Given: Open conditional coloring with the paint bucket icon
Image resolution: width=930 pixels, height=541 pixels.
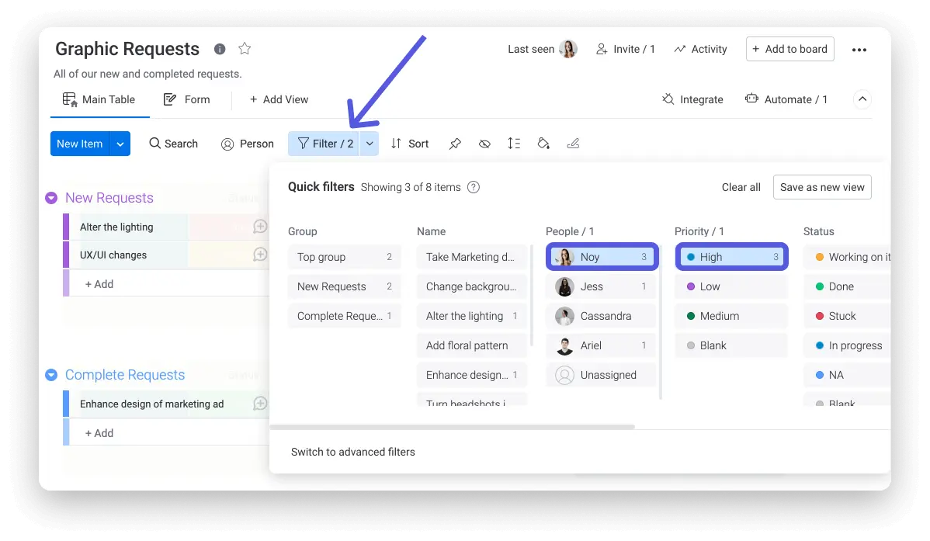Looking at the screenshot, I should (x=543, y=143).
